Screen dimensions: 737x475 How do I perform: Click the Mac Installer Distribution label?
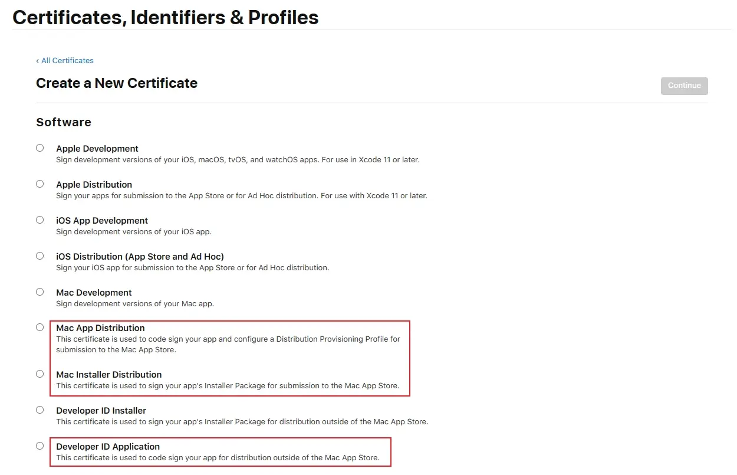tap(109, 375)
